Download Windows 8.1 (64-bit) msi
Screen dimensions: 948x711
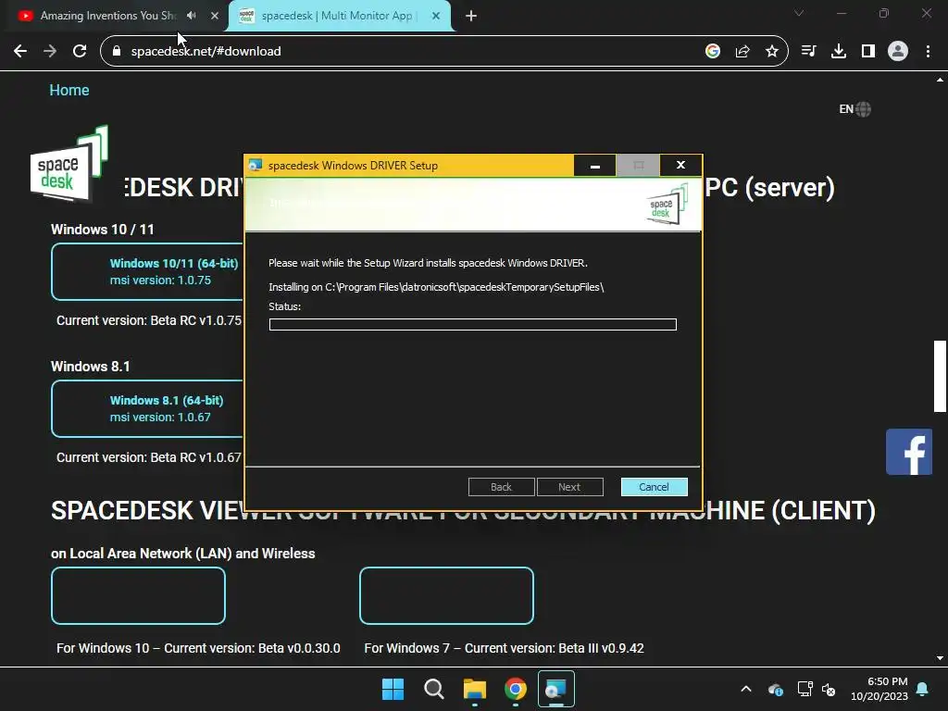(x=147, y=408)
